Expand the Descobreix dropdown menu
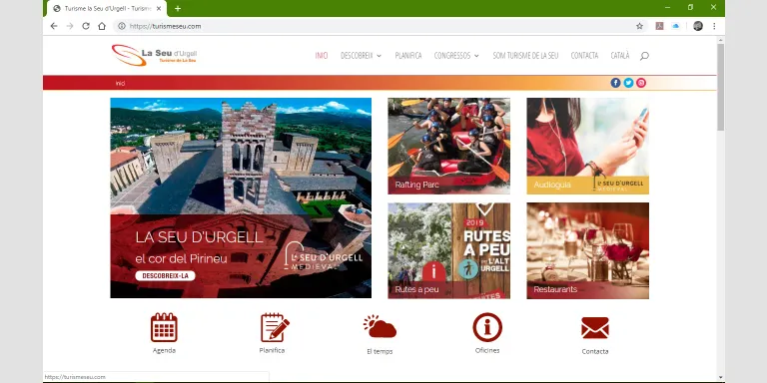Viewport: 767px width, 383px height. [x=361, y=56]
